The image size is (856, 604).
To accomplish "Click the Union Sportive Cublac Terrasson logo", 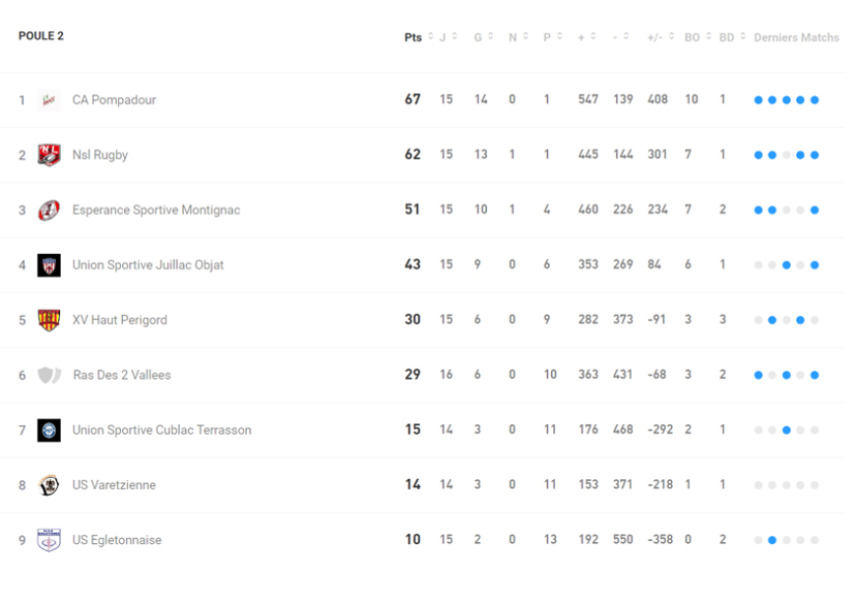I will click(x=48, y=430).
